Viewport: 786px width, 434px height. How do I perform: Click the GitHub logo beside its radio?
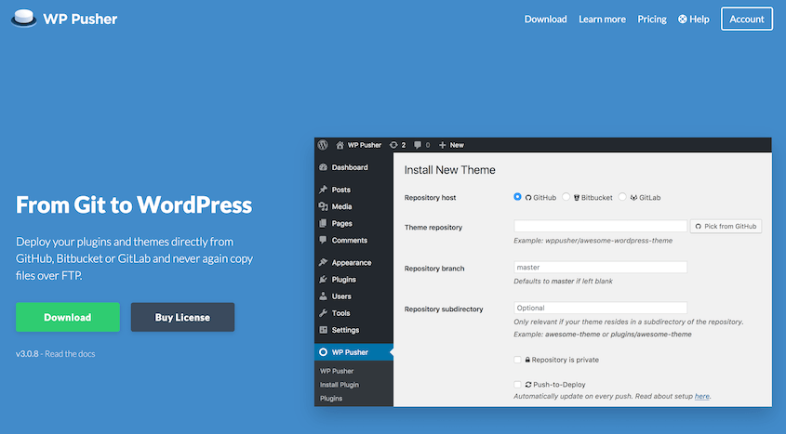point(527,198)
